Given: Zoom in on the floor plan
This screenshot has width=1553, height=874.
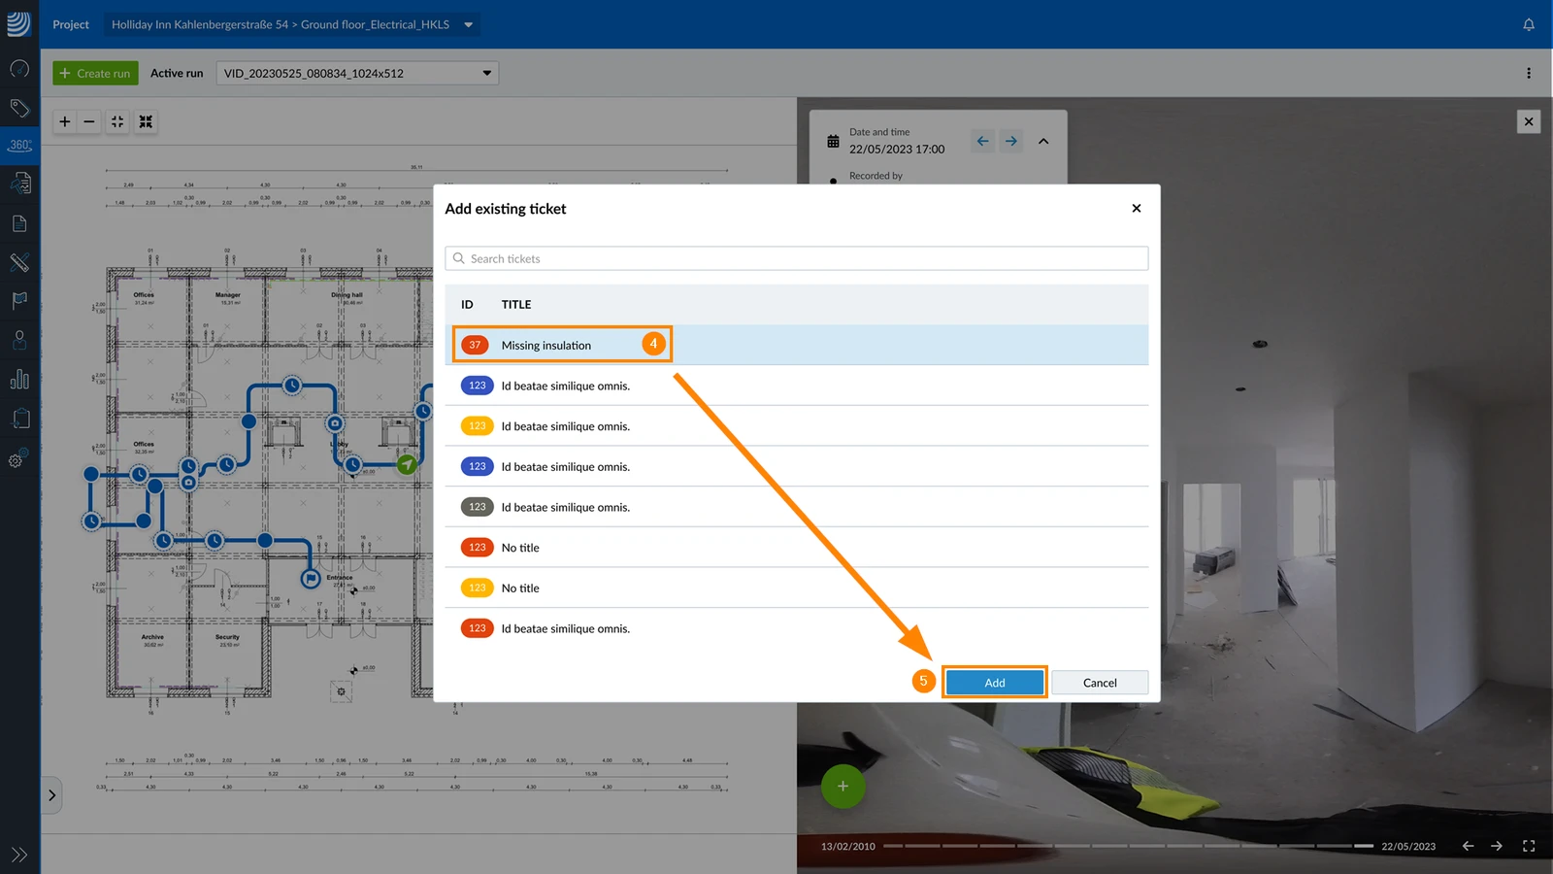Looking at the screenshot, I should (65, 121).
